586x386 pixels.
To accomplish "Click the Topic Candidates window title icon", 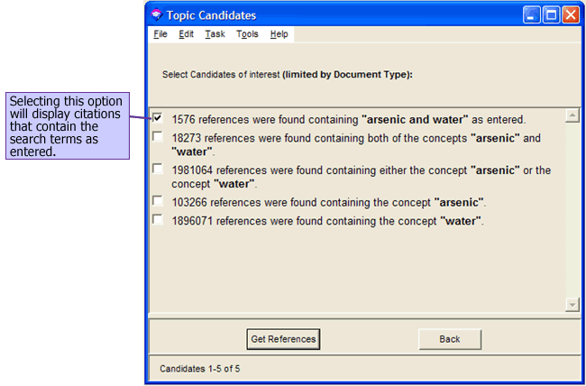I will pos(157,15).
